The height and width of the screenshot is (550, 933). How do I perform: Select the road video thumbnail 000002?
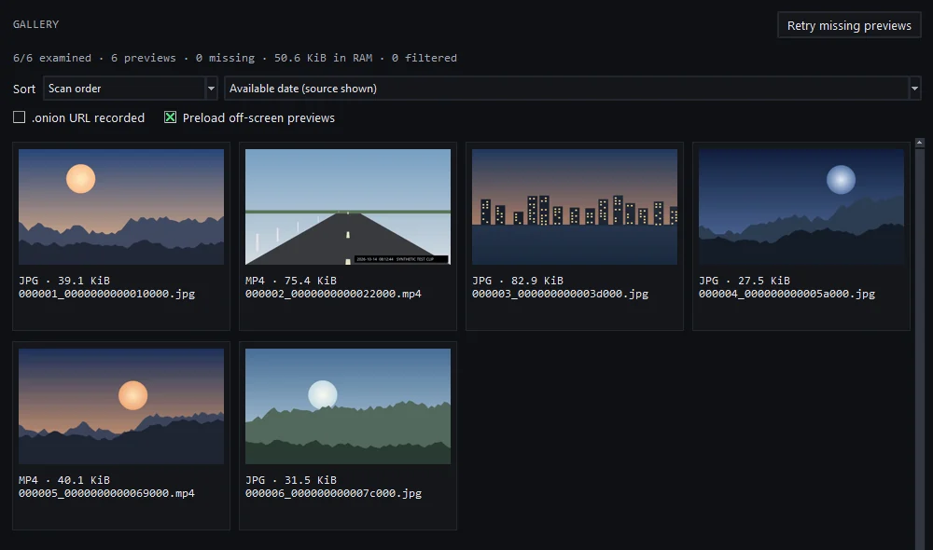[x=348, y=207]
